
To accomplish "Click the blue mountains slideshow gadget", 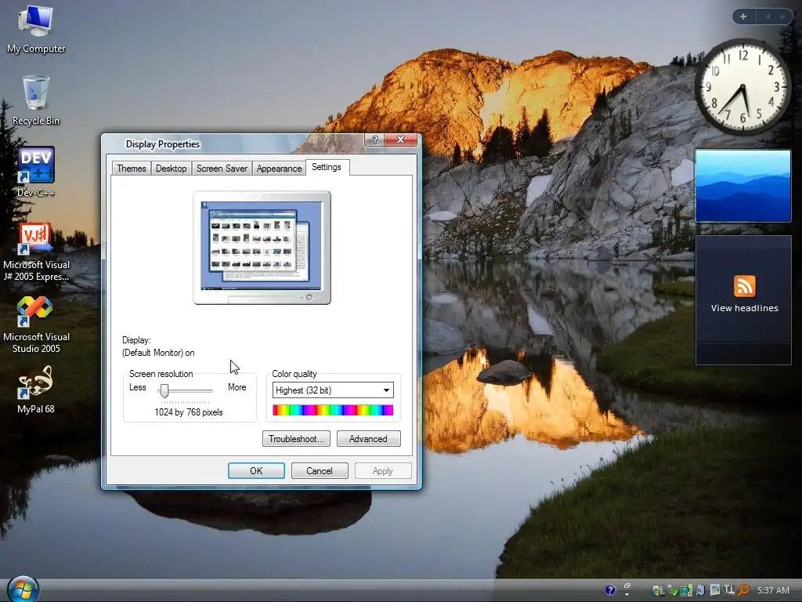I will click(742, 185).
